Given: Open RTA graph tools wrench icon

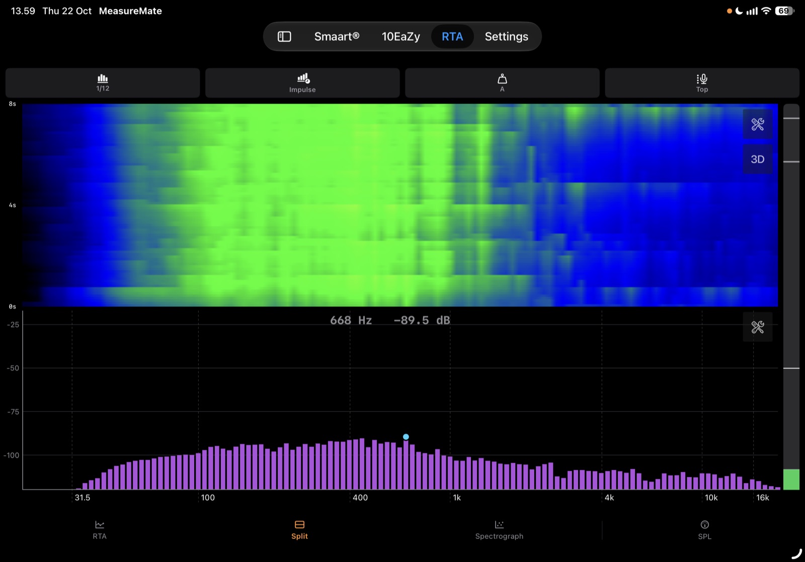Looking at the screenshot, I should [x=758, y=327].
